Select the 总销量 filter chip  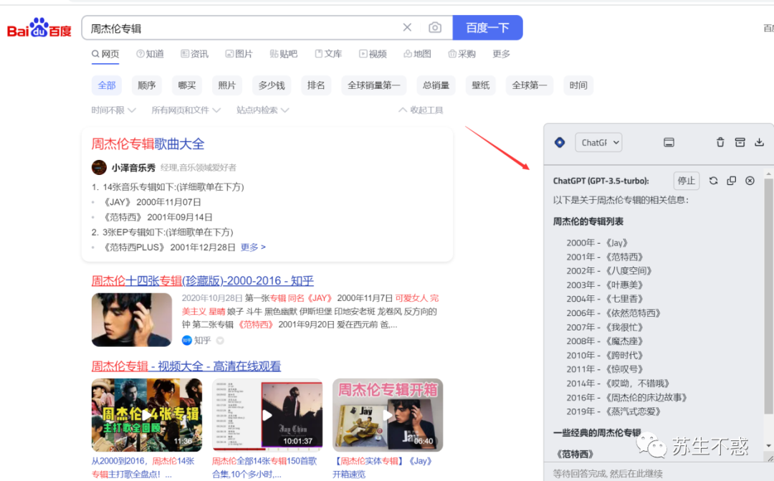(x=436, y=85)
